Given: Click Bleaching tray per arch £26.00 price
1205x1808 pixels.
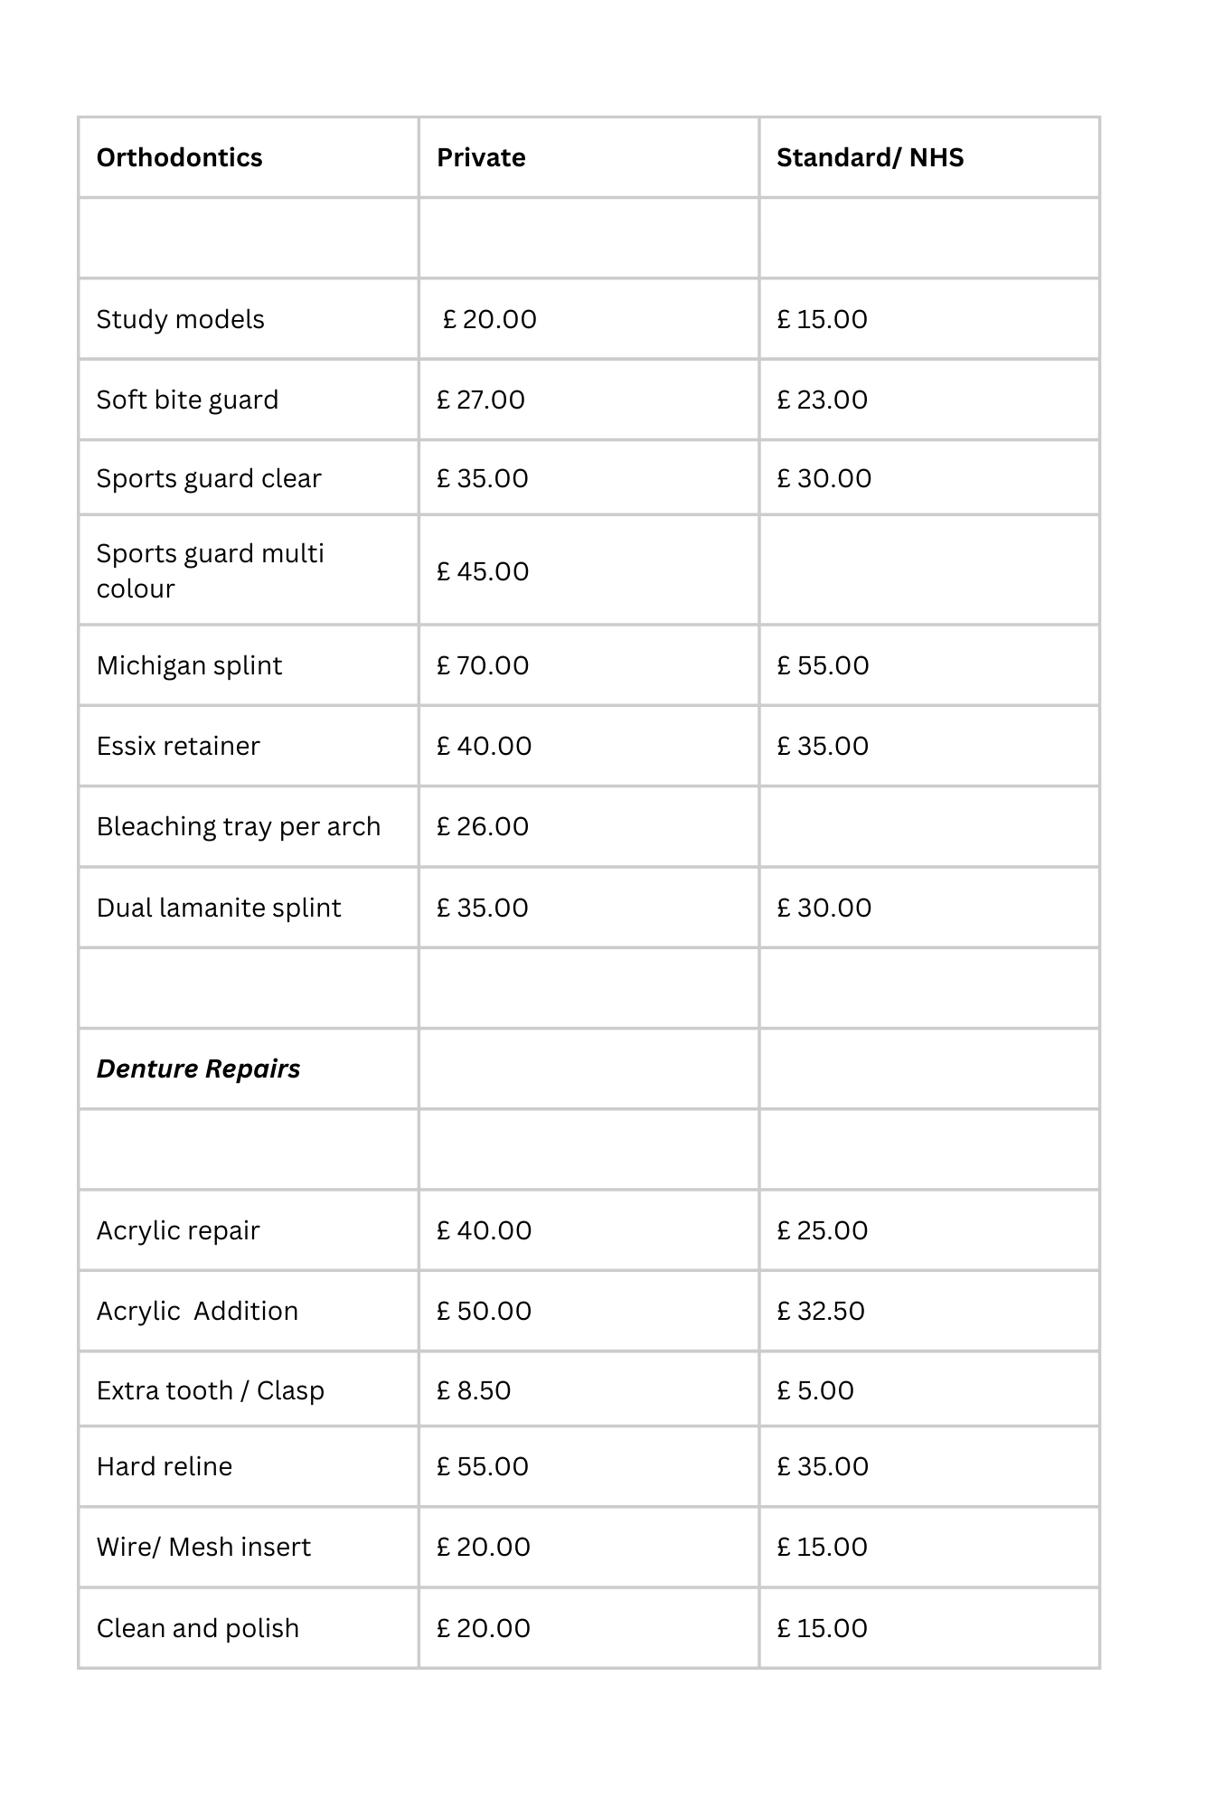Looking at the screenshot, I should click(483, 826).
